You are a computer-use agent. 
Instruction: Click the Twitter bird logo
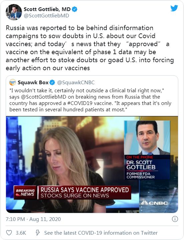point(174,8)
